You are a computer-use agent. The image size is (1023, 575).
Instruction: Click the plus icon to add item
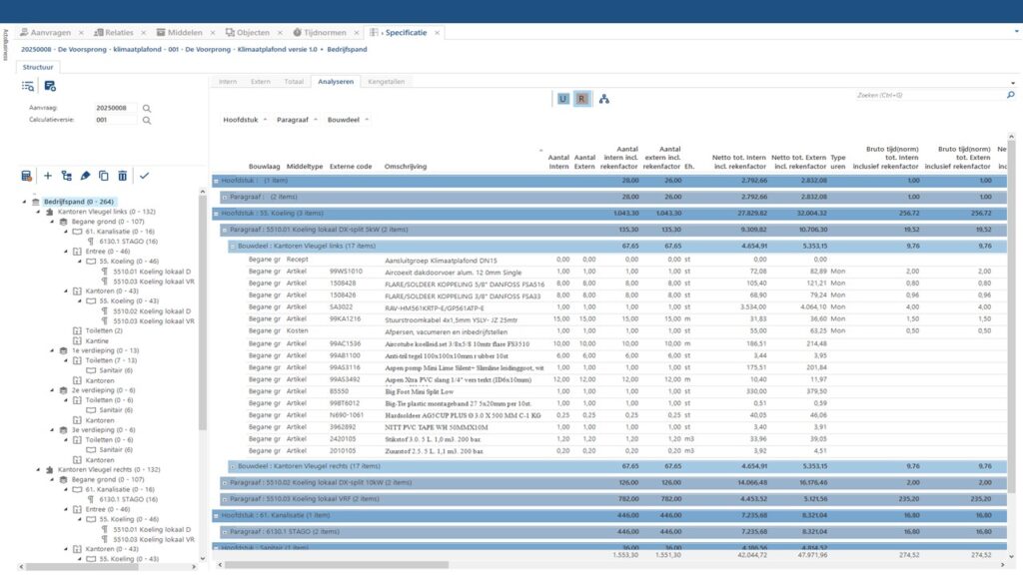[x=47, y=176]
